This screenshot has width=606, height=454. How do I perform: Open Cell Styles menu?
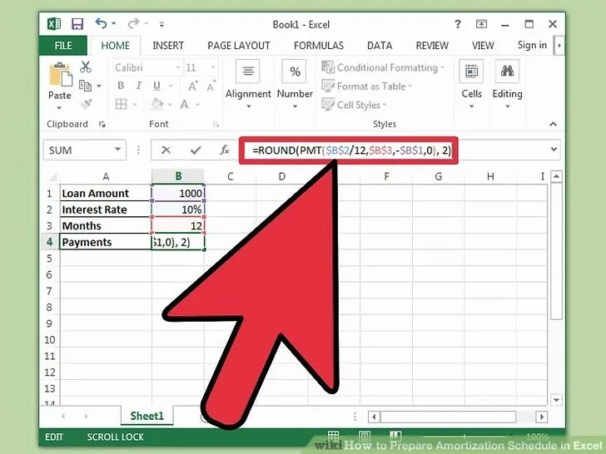[354, 105]
